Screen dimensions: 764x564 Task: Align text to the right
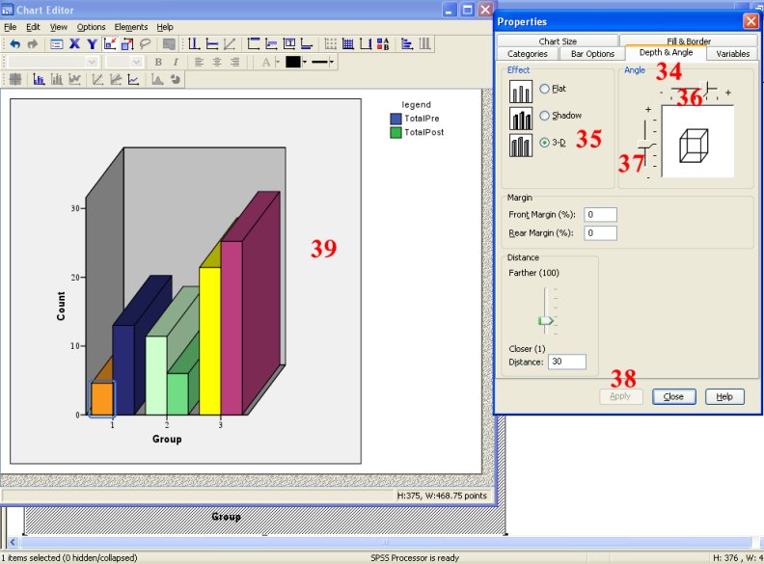[x=234, y=62]
